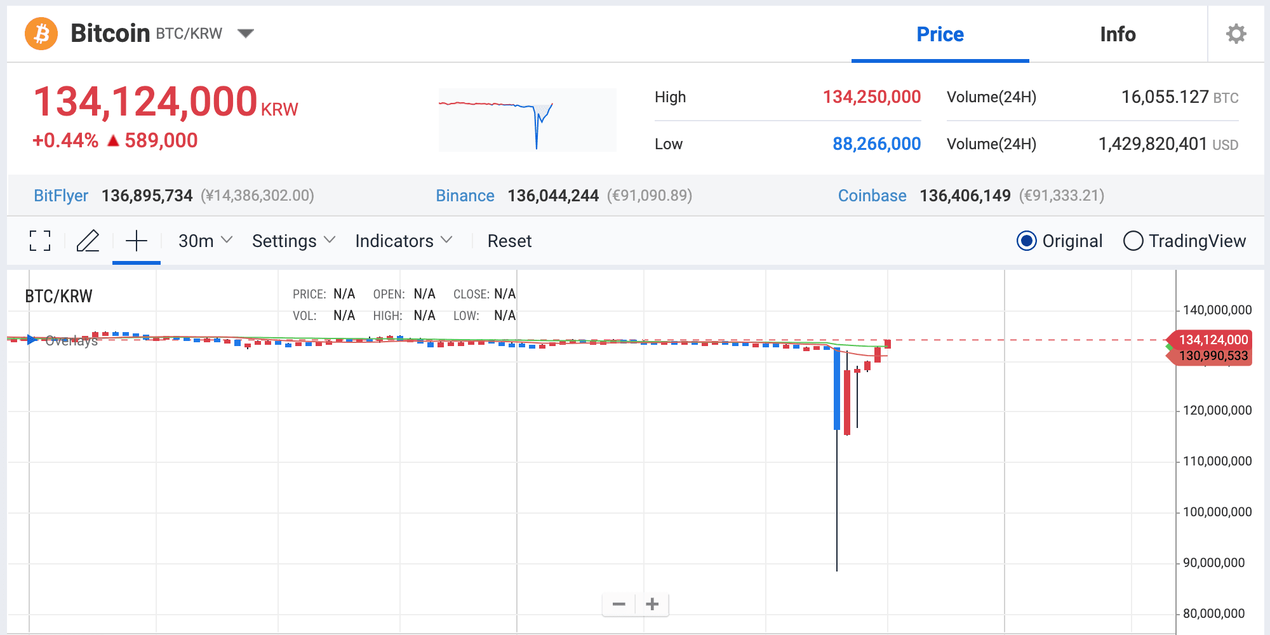1270x635 pixels.
Task: Expand the Overlays triangle in chart
Action: (32, 340)
